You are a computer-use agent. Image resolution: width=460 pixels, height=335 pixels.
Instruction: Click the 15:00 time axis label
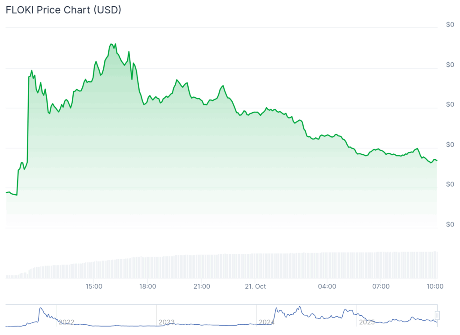point(94,286)
